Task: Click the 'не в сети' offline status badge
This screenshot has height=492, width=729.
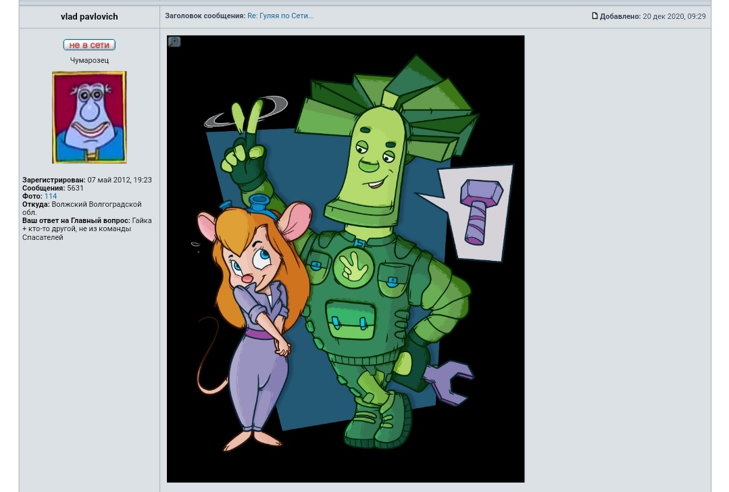Action: coord(89,45)
